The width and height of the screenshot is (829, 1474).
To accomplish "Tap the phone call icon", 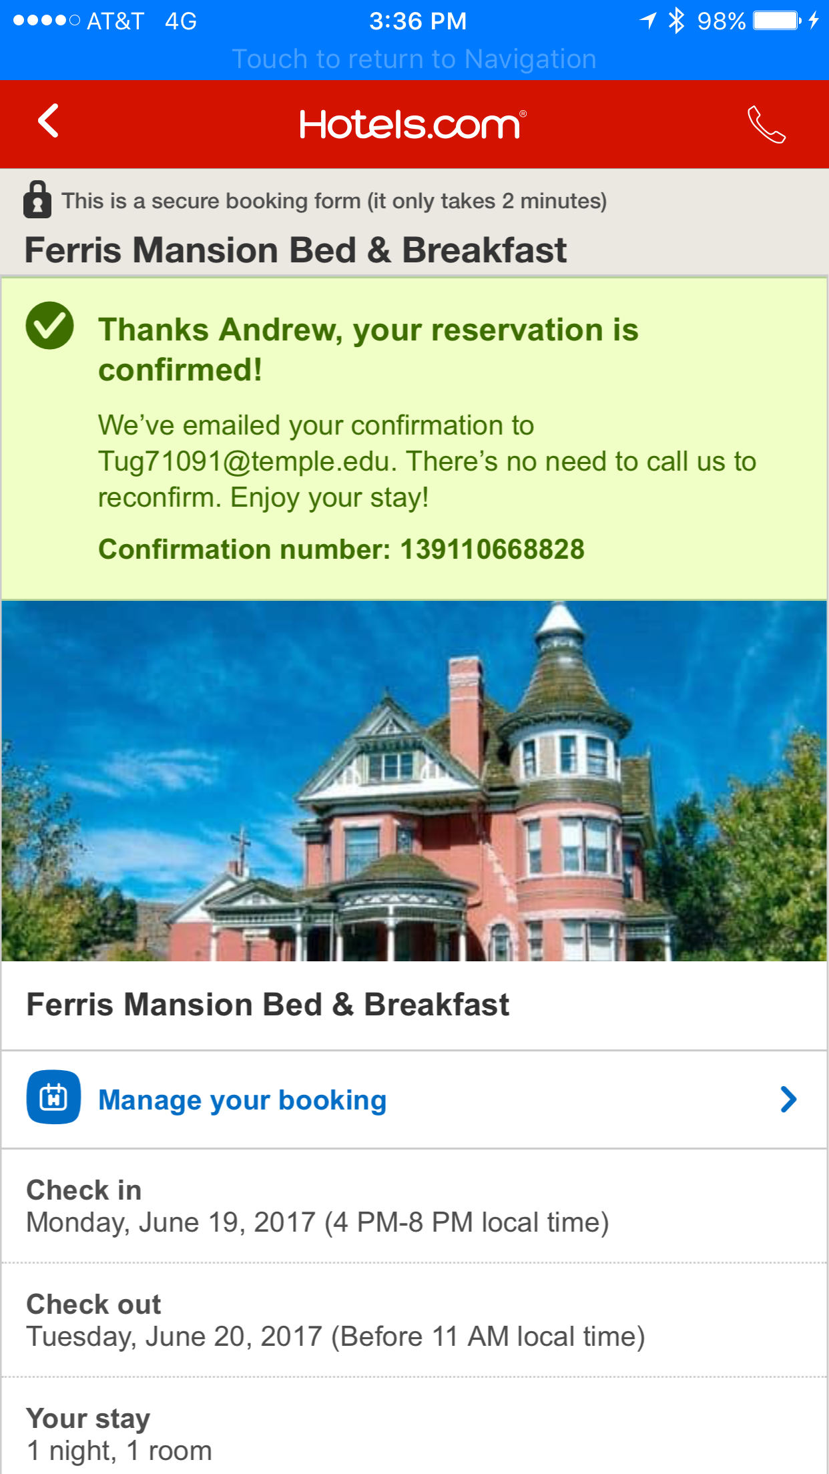I will pyautogui.click(x=766, y=124).
